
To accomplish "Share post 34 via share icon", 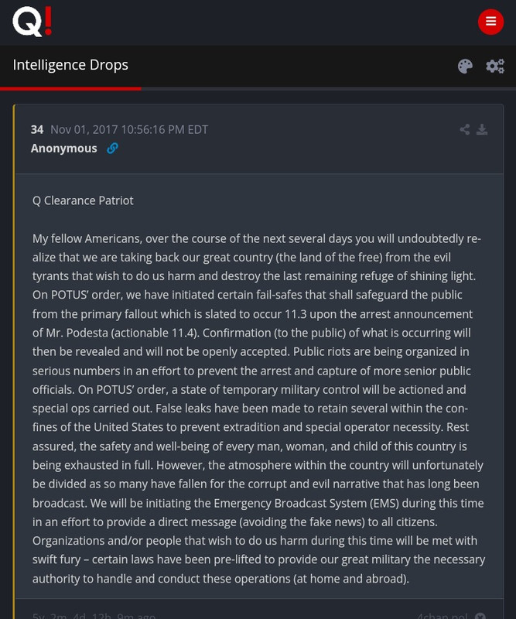I will point(465,129).
